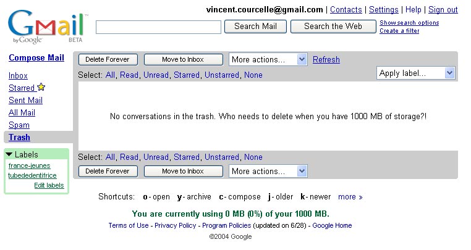Viewport: 471px width, 250px height.
Task: Open the bottom More actions dropdown
Action: tap(268, 171)
